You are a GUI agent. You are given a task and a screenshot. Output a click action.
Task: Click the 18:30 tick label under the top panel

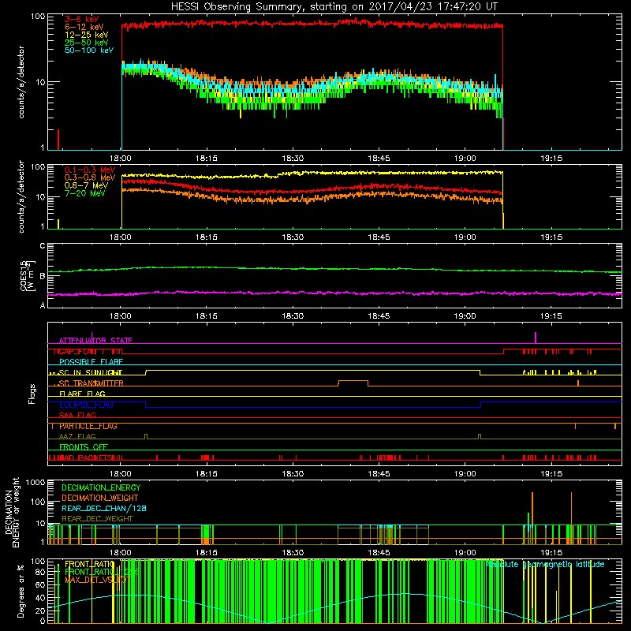coord(293,159)
